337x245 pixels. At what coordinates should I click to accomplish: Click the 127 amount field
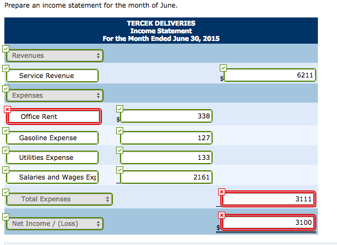coord(166,138)
